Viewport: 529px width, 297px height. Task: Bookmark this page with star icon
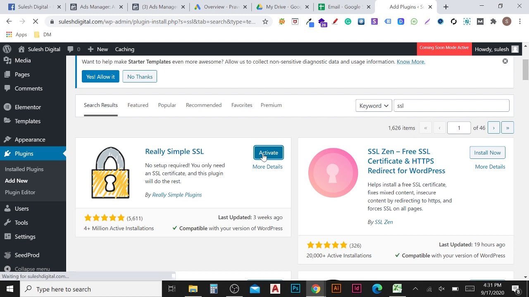(265, 22)
